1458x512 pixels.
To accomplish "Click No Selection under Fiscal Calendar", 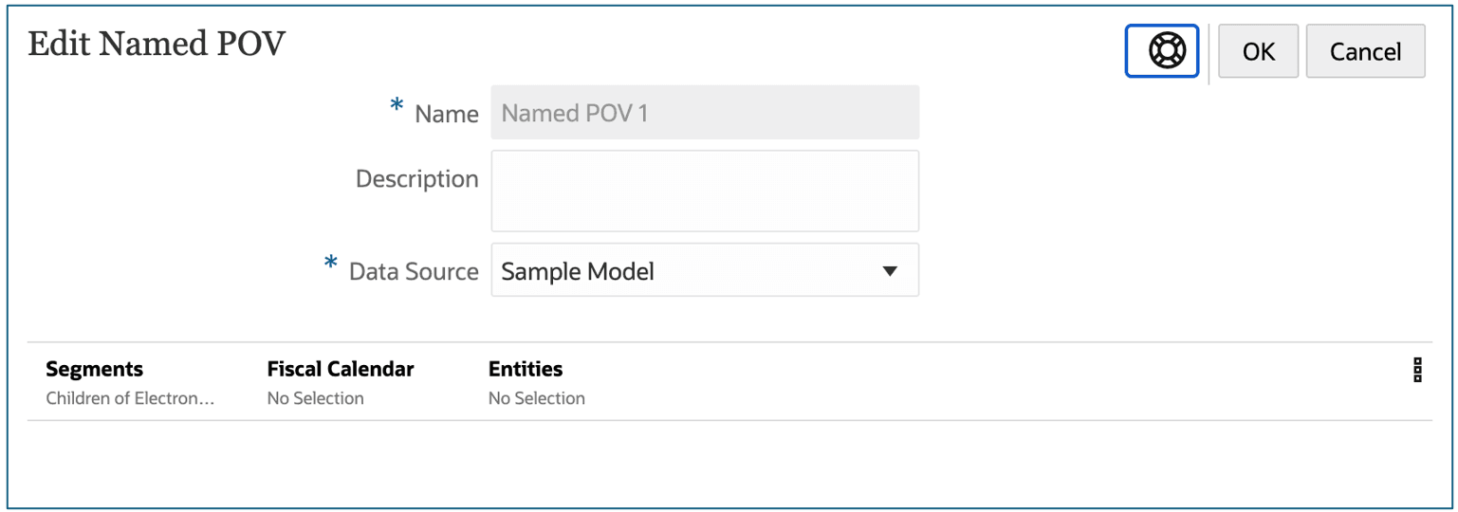I will point(315,398).
